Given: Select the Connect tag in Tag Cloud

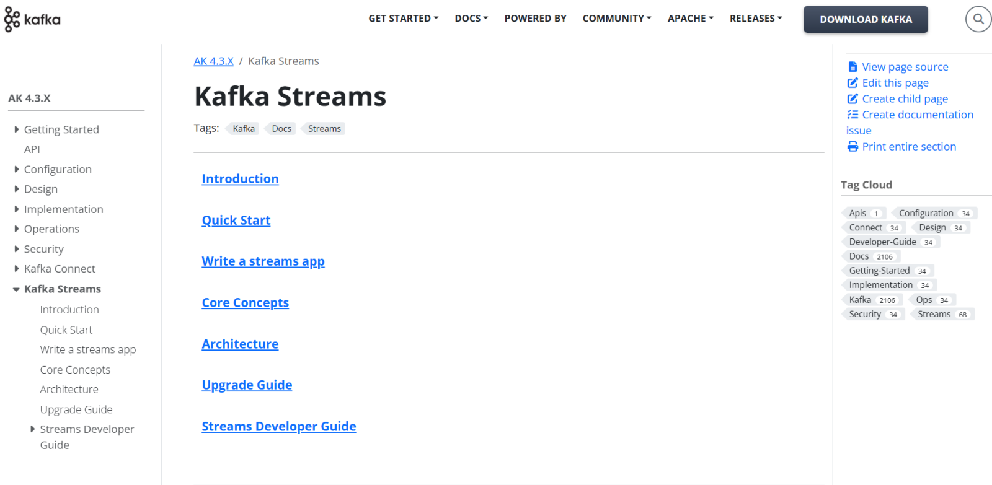Looking at the screenshot, I should coord(873,227).
